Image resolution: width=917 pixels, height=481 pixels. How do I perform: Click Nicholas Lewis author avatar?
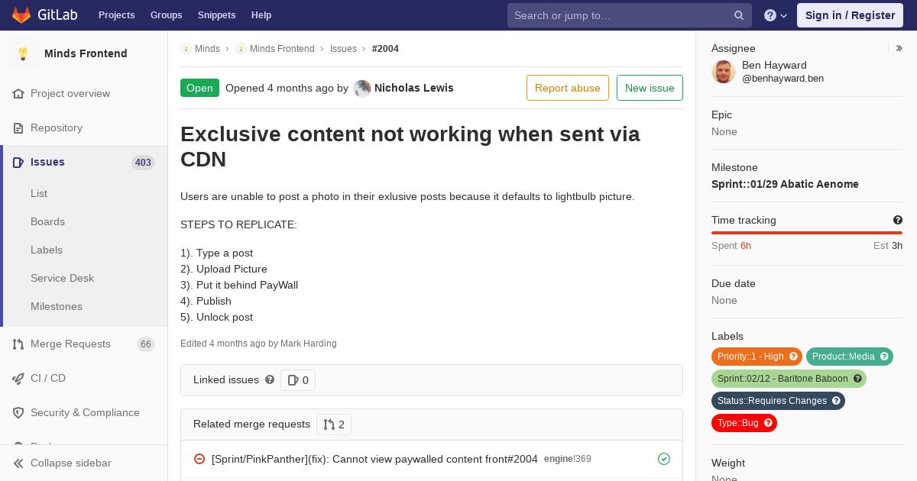(362, 88)
